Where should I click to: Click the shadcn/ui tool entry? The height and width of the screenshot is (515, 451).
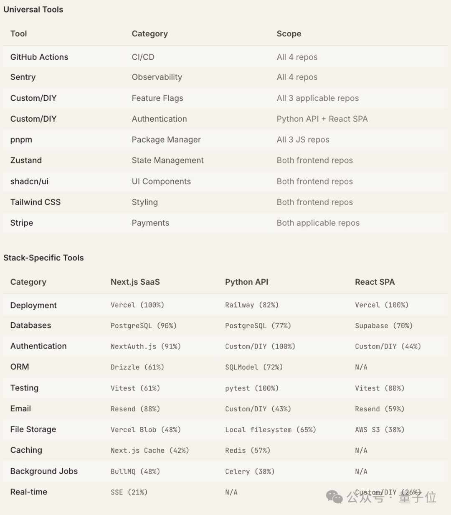coord(29,181)
